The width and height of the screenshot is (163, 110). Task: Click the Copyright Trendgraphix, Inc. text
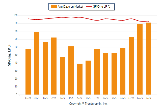click(88, 104)
